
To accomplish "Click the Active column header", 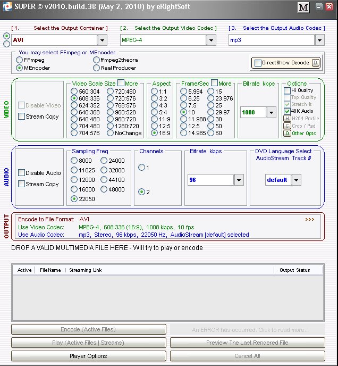I will 24,270.
